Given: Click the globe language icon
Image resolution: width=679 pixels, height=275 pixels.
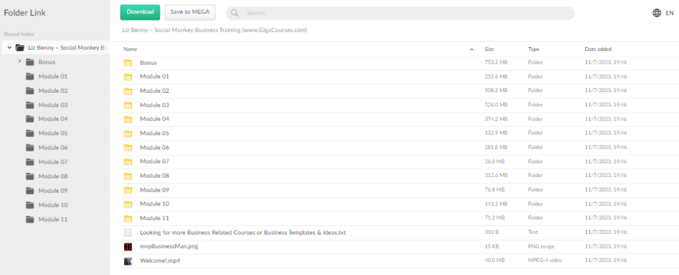Looking at the screenshot, I should coord(657,13).
